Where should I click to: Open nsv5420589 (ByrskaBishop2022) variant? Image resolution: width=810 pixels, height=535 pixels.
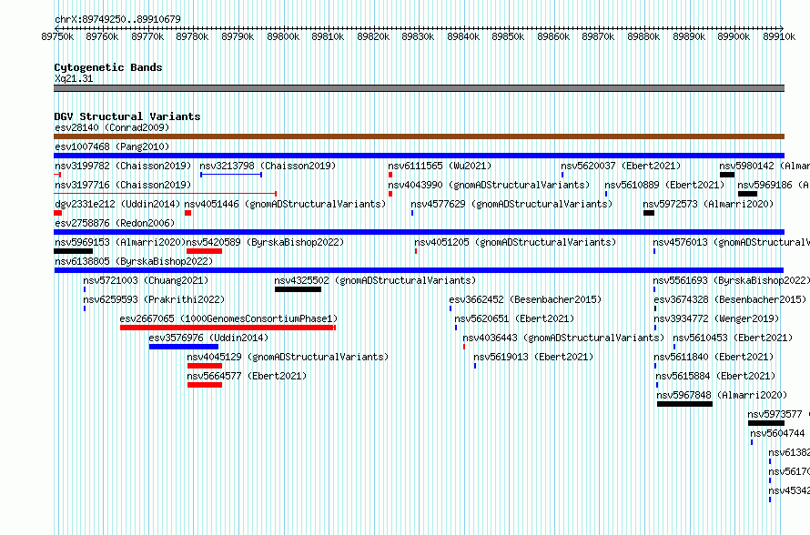pos(265,242)
